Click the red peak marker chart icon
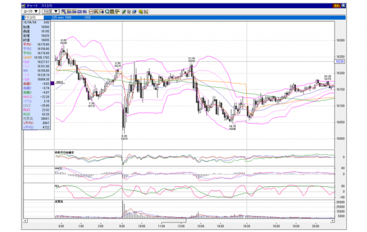 point(96,11)
